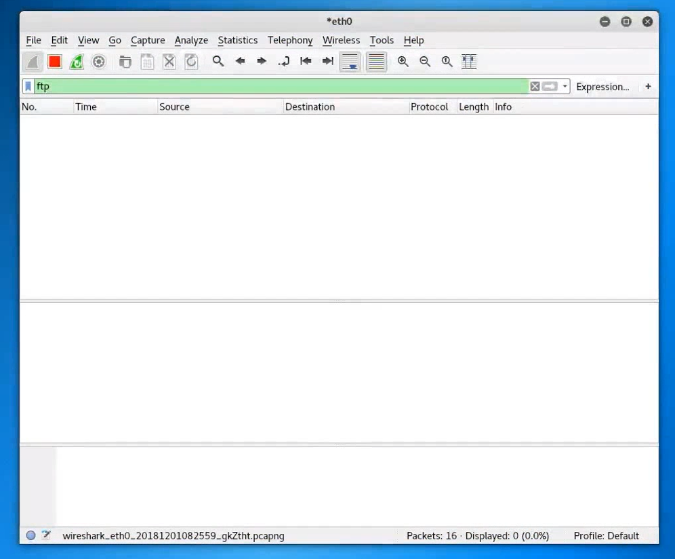
Task: Go forward to next packet arrow
Action: [262, 61]
